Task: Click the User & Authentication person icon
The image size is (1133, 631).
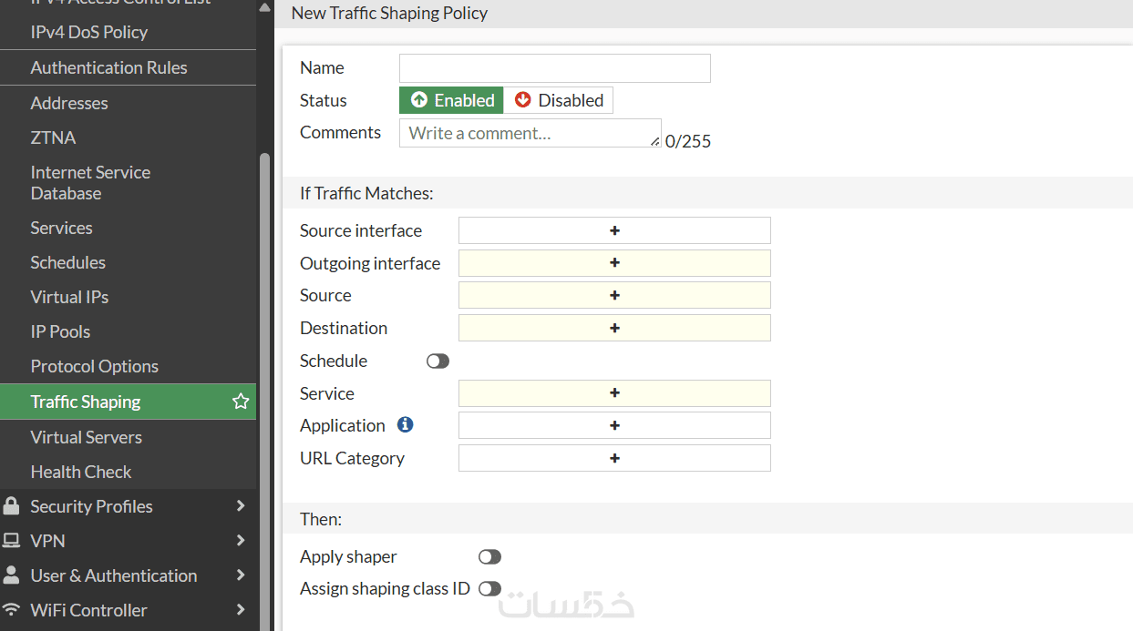Action: tap(12, 575)
